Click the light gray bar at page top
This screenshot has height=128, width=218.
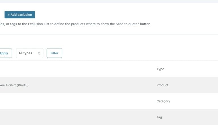tap(109, 1)
